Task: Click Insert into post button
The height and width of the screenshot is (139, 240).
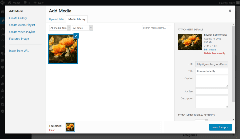Action: pos(220,127)
